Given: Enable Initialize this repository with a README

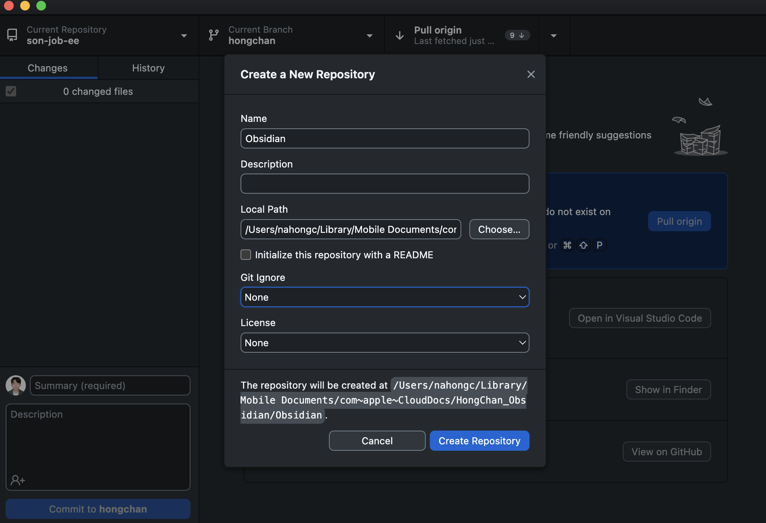Looking at the screenshot, I should pyautogui.click(x=246, y=255).
